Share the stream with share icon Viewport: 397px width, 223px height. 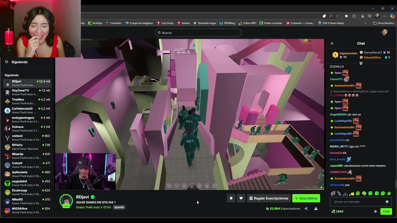306,208
